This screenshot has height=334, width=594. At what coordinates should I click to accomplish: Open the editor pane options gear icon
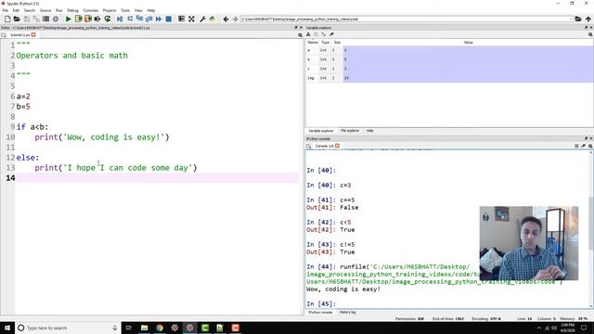(x=300, y=35)
